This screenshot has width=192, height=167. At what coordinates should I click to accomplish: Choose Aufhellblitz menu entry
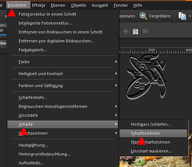pos(63,163)
